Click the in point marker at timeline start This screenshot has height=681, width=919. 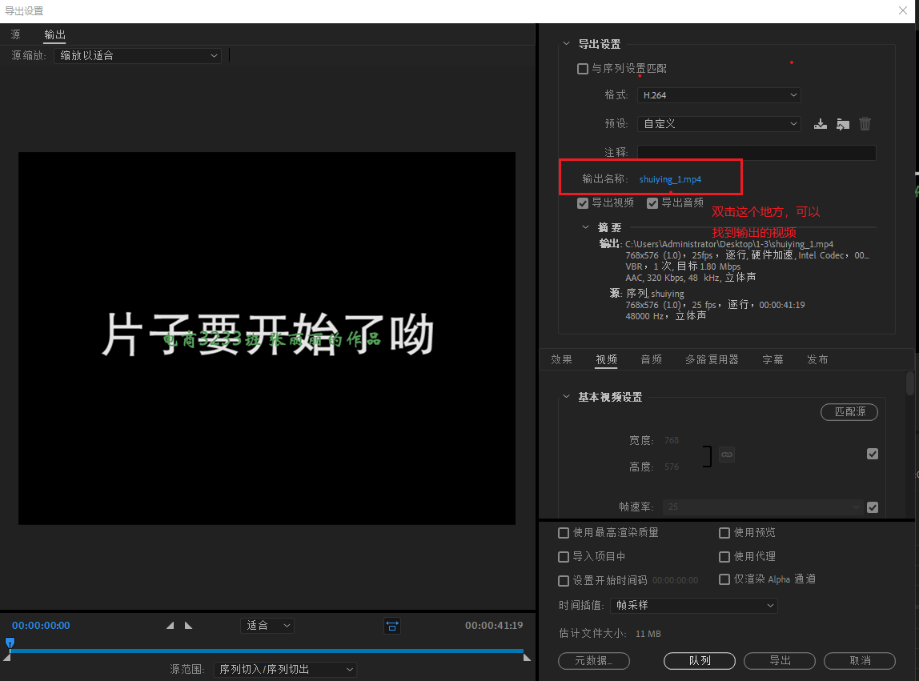[7, 658]
